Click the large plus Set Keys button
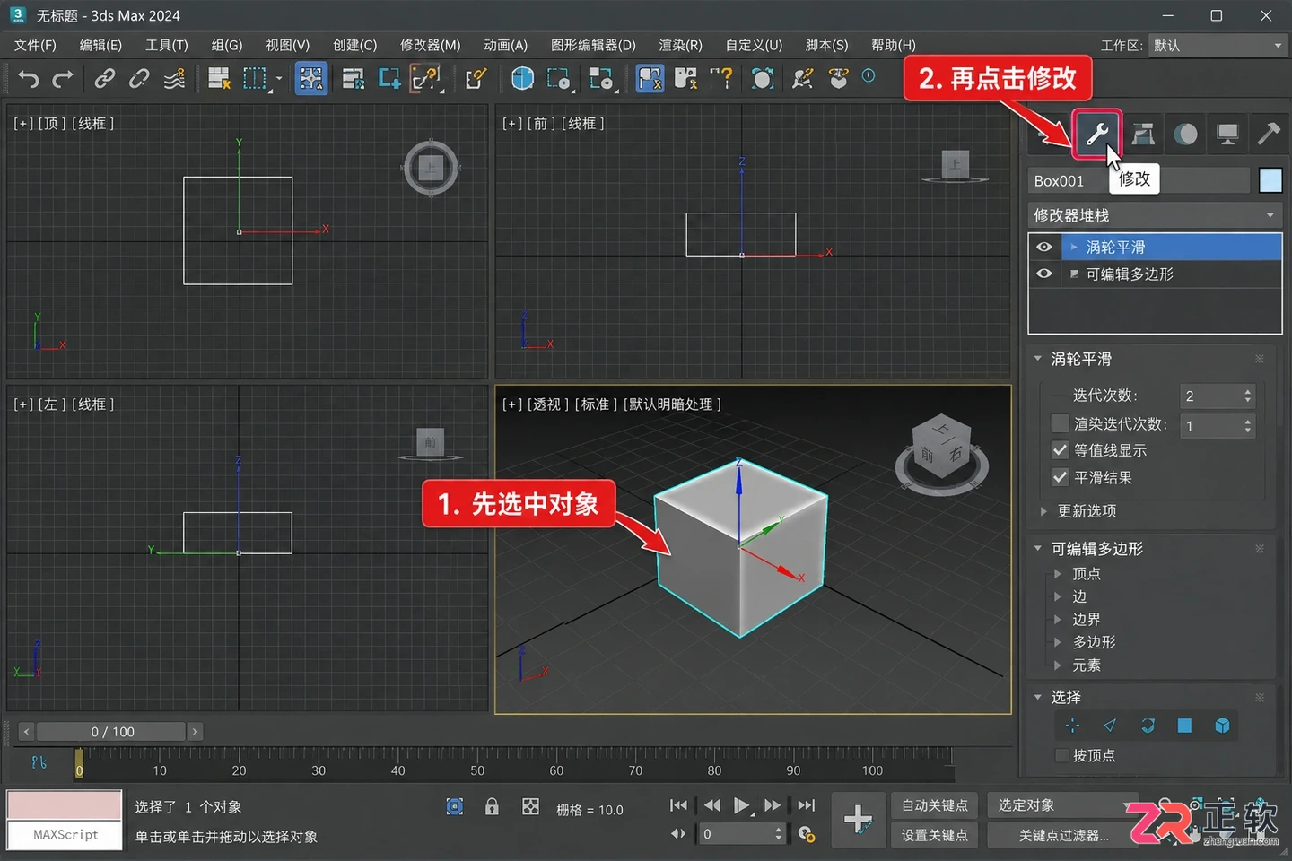1292x861 pixels. pyautogui.click(x=858, y=820)
